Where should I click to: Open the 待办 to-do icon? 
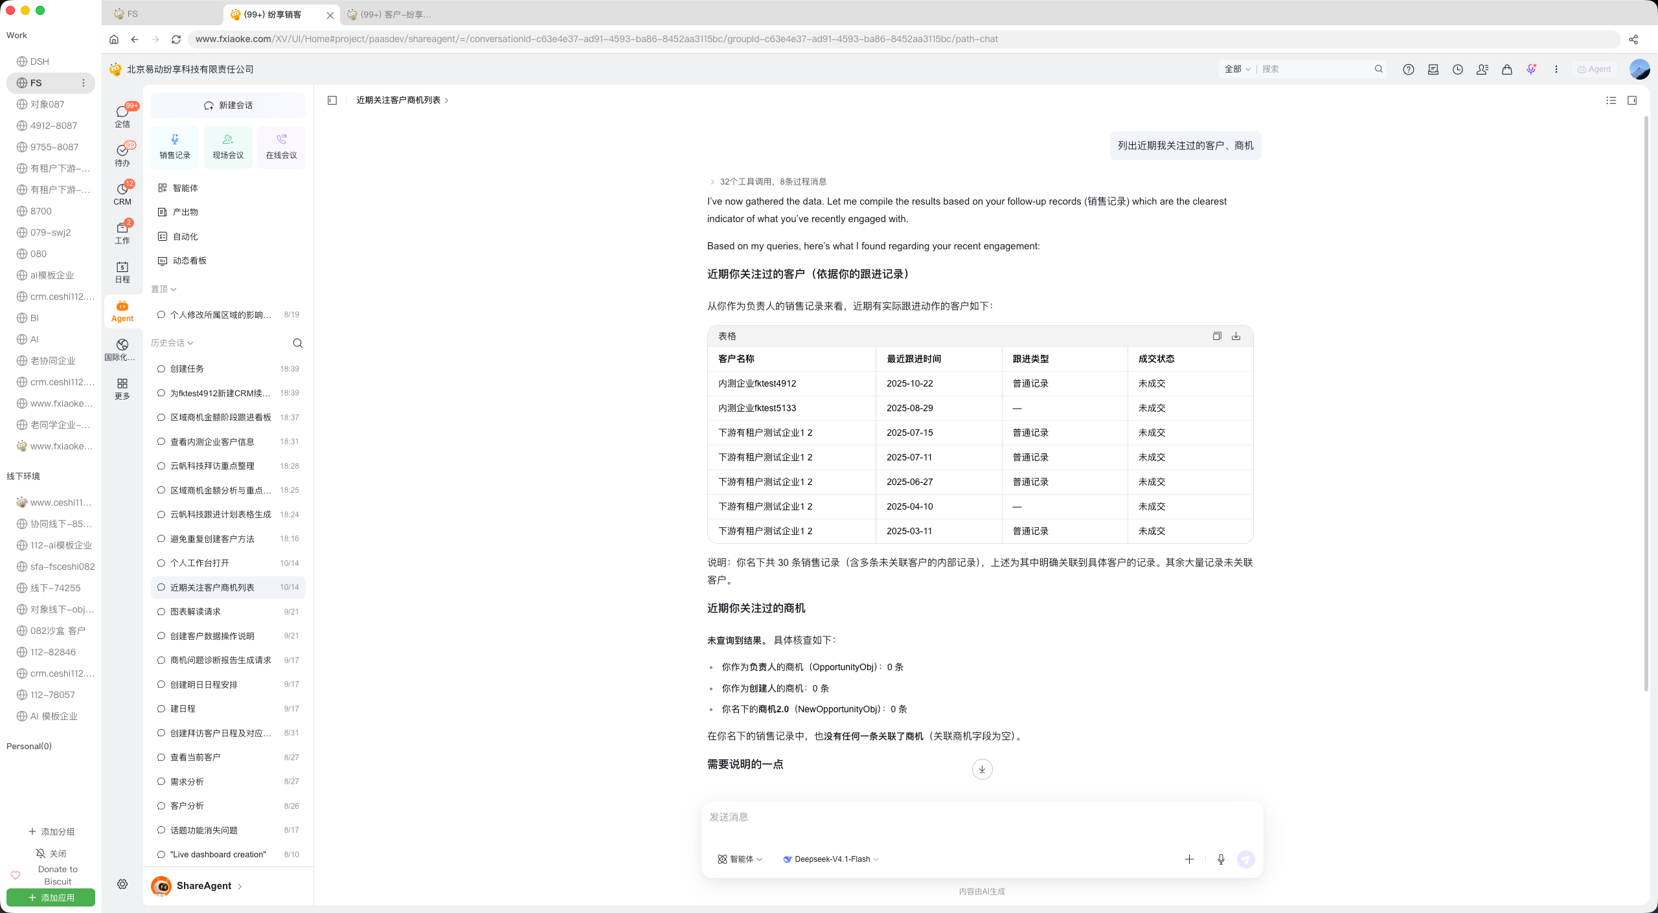122,154
